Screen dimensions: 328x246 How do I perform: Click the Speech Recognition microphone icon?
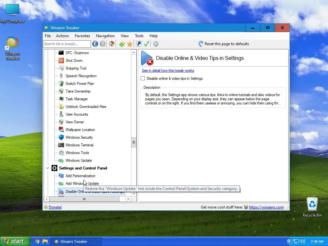61,76
